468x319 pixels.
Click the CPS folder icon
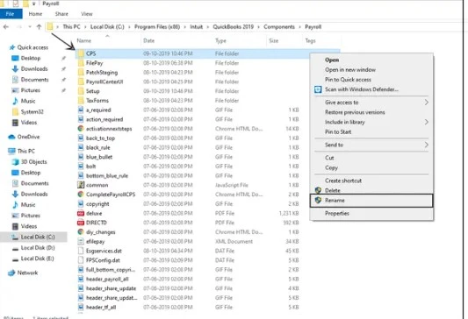pyautogui.click(x=81, y=53)
